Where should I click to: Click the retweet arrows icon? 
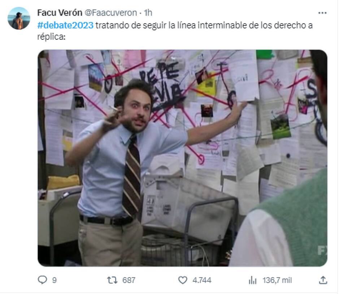point(112,280)
